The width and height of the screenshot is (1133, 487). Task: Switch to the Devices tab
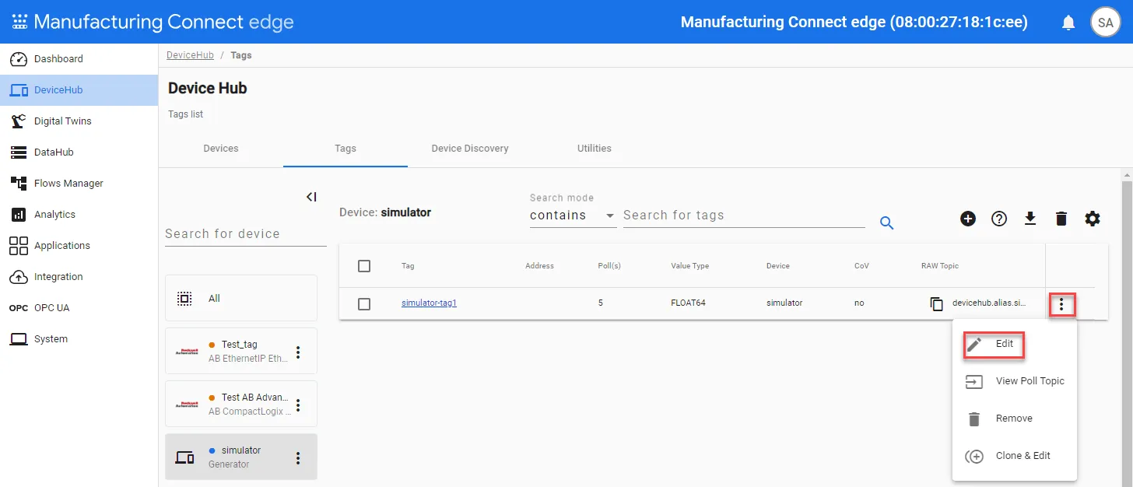[221, 149]
